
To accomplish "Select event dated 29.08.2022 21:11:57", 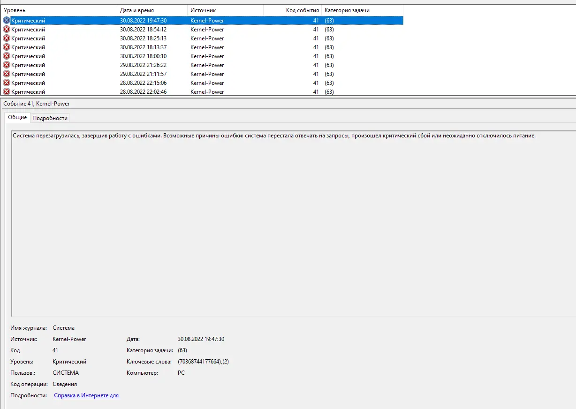I will click(202, 74).
